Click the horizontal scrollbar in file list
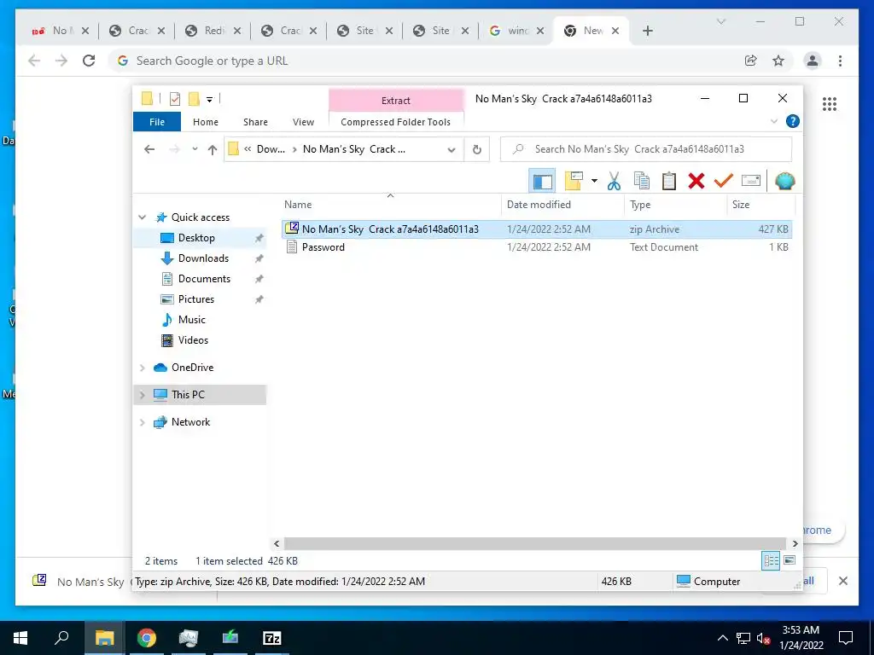Viewport: 874px width, 655px height. (534, 543)
